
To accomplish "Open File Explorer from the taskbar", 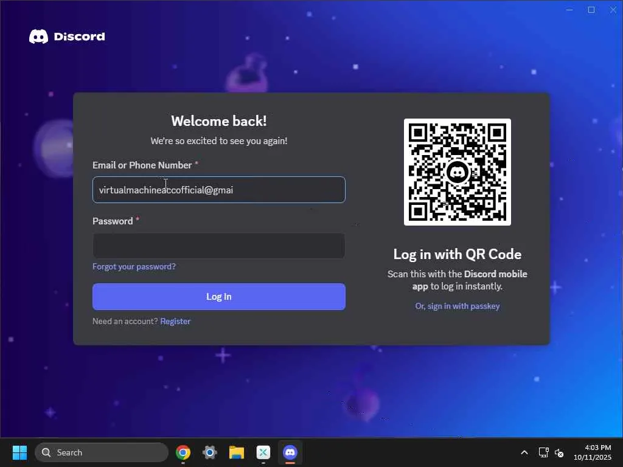I will [x=237, y=452].
